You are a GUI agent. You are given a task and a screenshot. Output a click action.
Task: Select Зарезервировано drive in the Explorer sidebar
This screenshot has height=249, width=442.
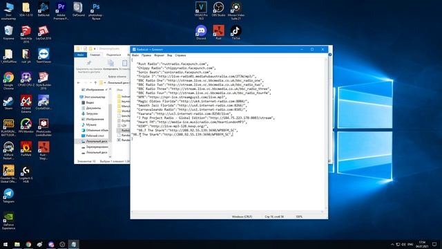pos(95,147)
